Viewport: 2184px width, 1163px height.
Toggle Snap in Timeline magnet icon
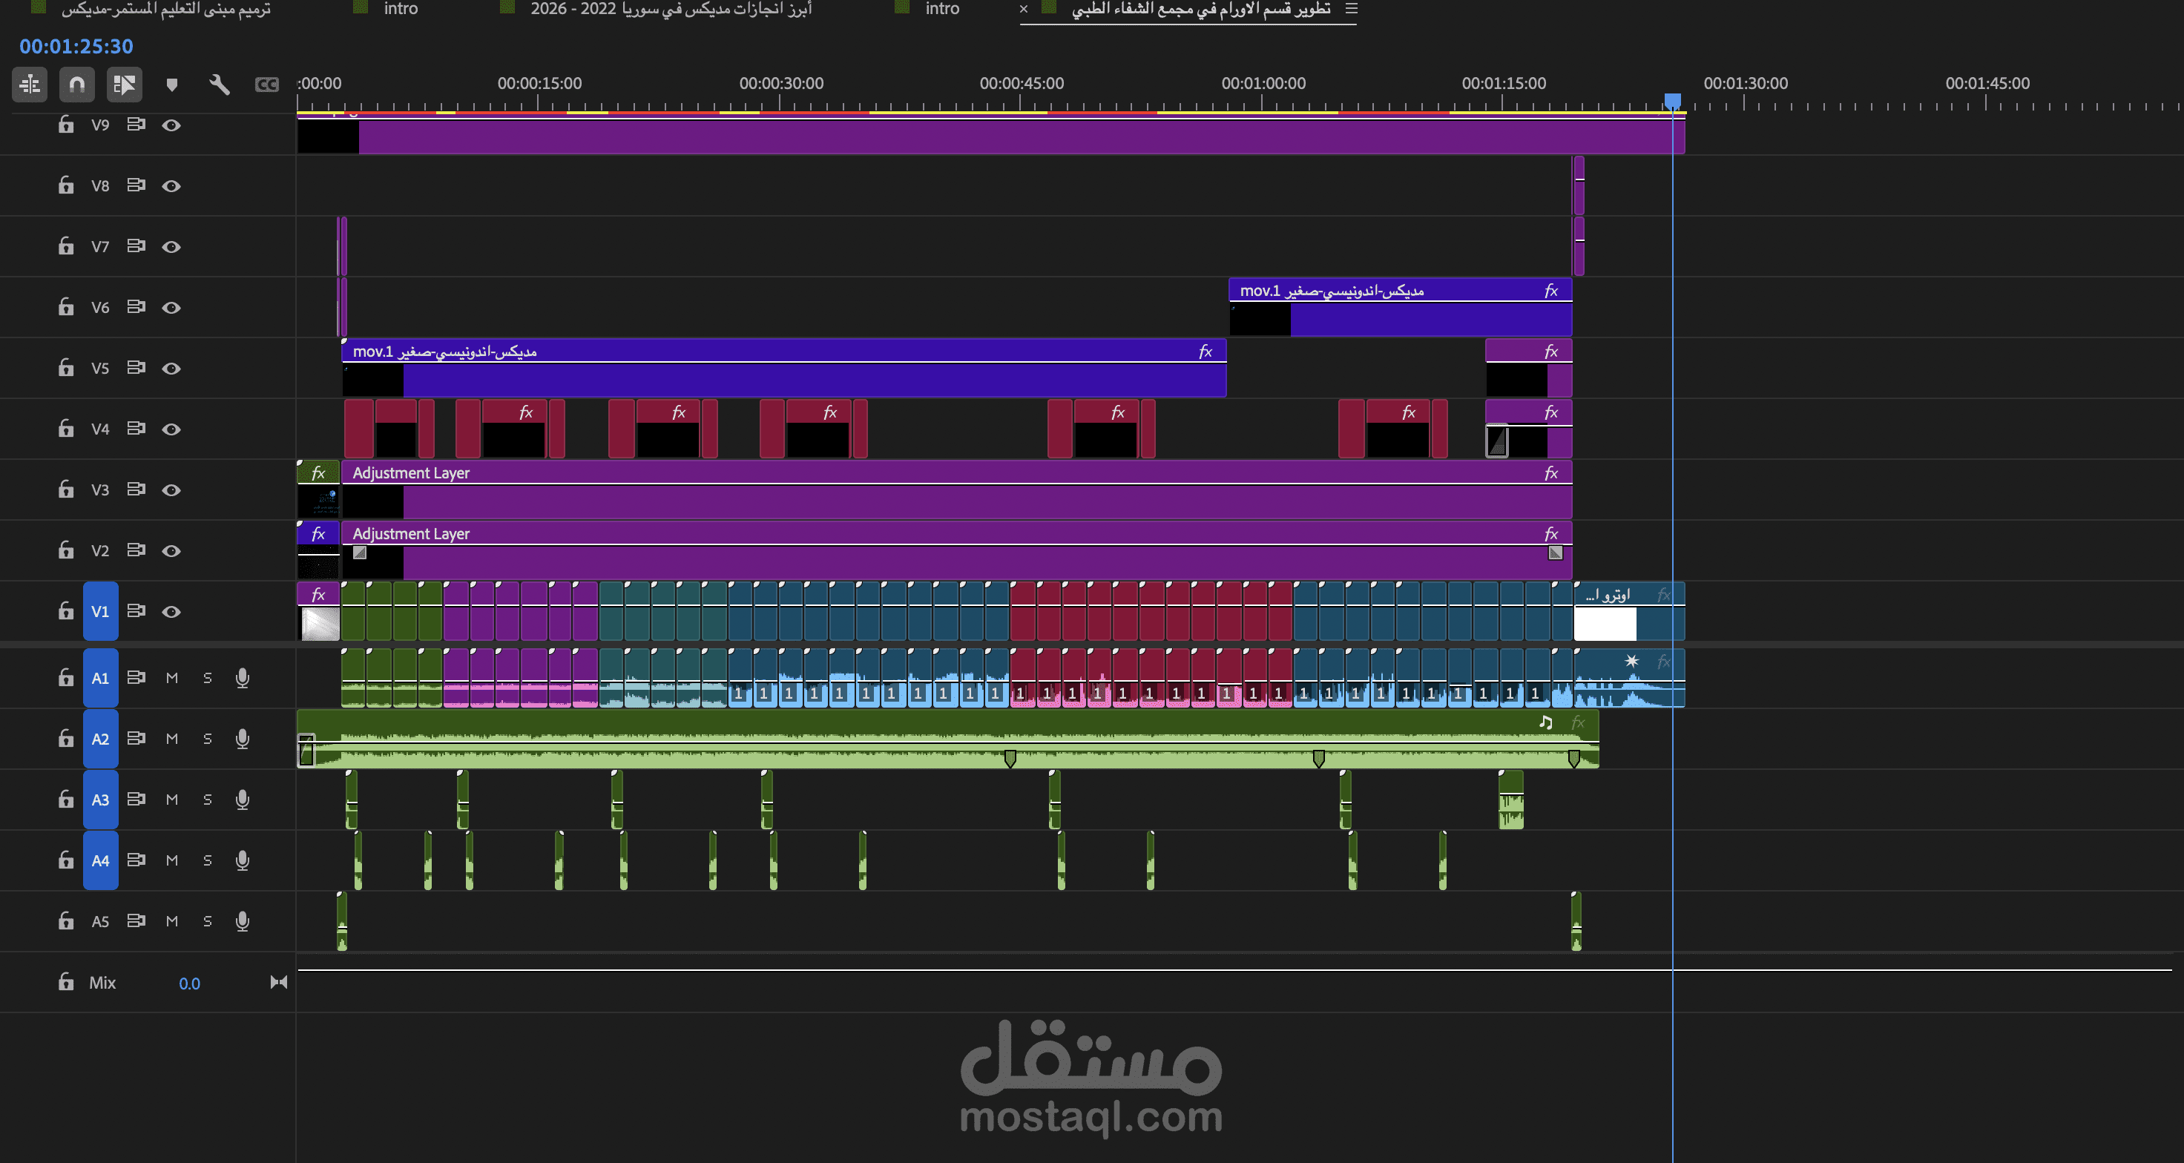click(x=77, y=85)
